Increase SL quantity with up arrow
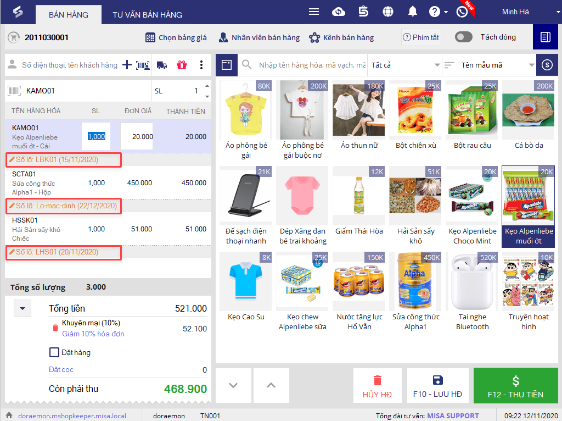This screenshot has height=421, width=562. coord(207,86)
